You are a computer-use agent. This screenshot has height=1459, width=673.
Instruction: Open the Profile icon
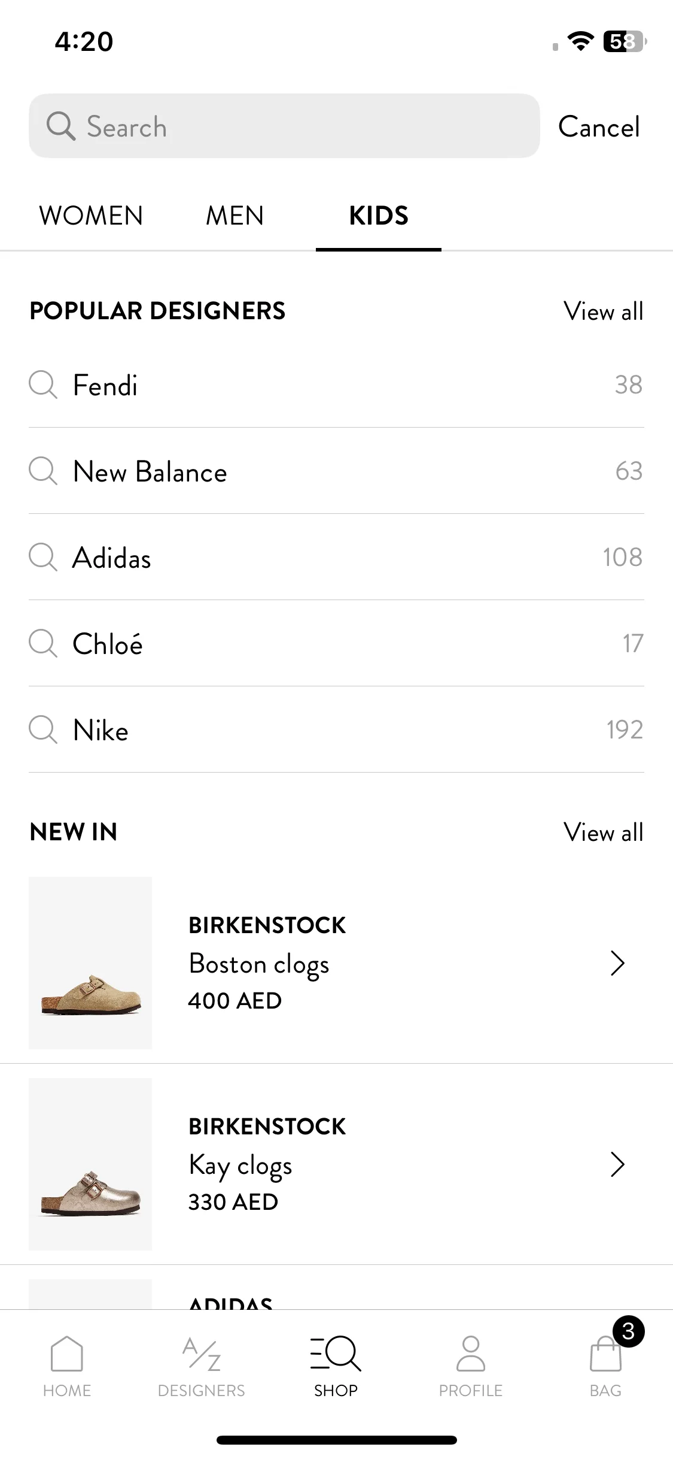471,1354
